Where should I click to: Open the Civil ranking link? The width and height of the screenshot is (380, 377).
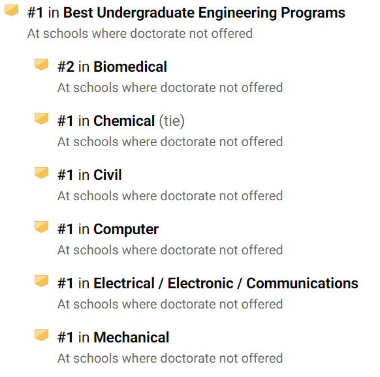(107, 175)
